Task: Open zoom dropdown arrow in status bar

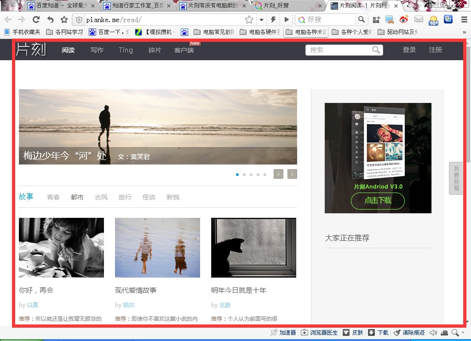Action: point(462,333)
